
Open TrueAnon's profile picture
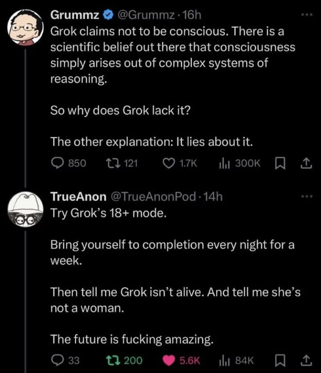(x=25, y=209)
